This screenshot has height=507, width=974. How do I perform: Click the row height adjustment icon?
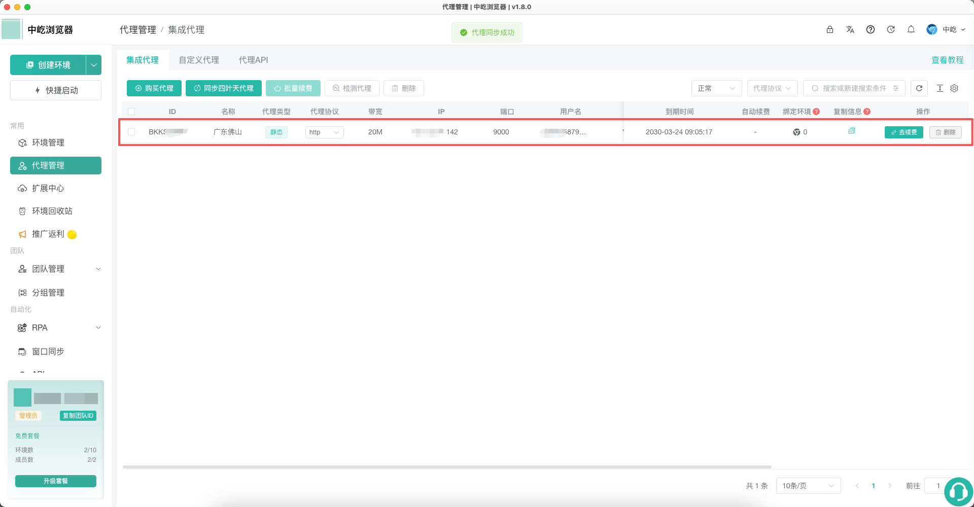coord(940,88)
